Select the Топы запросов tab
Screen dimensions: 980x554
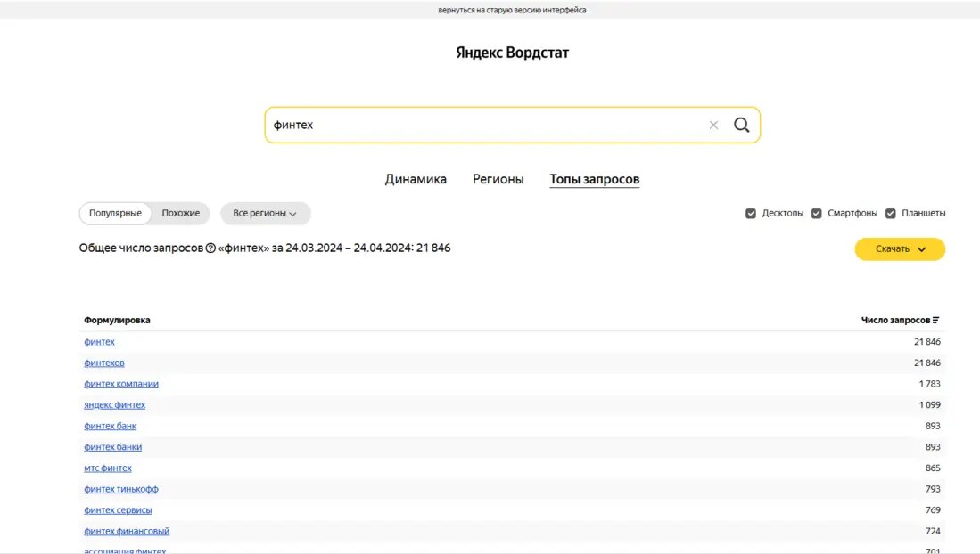pyautogui.click(x=595, y=179)
